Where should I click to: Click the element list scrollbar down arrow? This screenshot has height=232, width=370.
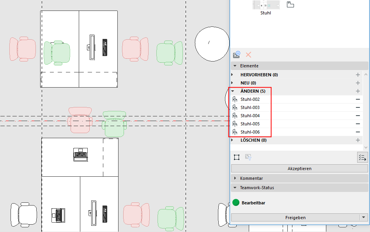[366, 148]
